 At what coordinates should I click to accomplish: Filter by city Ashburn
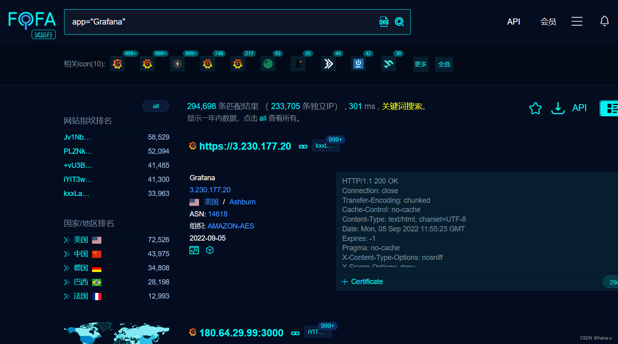click(242, 202)
